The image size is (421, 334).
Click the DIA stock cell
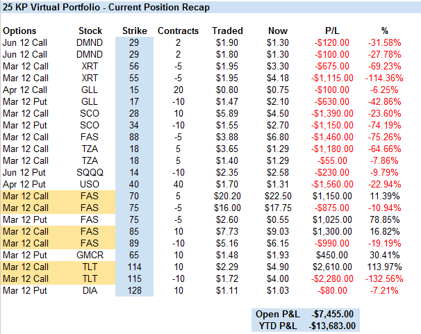90,291
